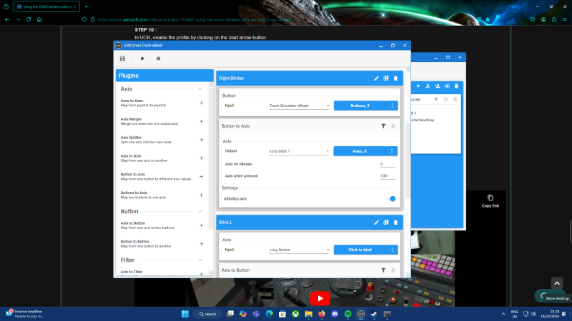
Task: Add the Axes to Axes plugin
Action: (x=202, y=103)
